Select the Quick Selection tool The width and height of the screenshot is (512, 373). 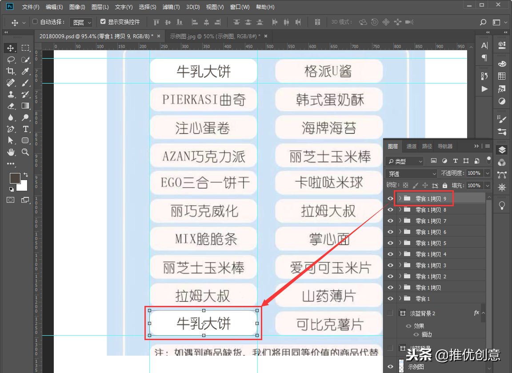click(x=25, y=60)
